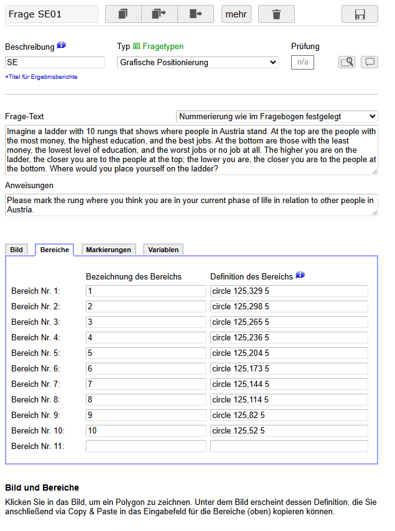Click the move question arrow icon
This screenshot has width=395, height=531.
click(195, 14)
